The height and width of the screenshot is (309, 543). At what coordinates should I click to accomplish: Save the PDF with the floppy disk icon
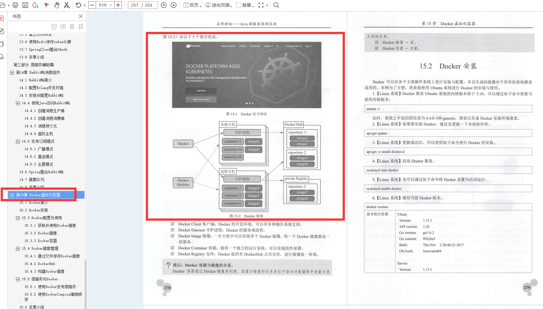point(25,5)
